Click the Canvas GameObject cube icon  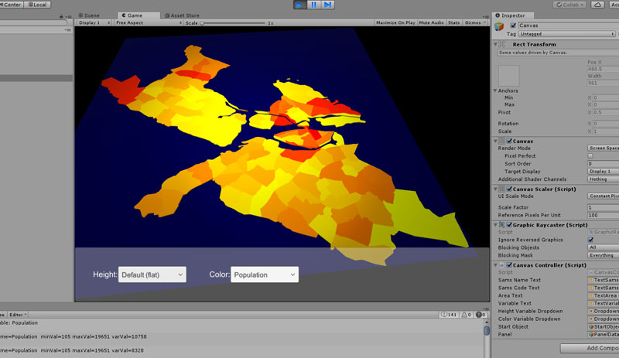pos(500,28)
